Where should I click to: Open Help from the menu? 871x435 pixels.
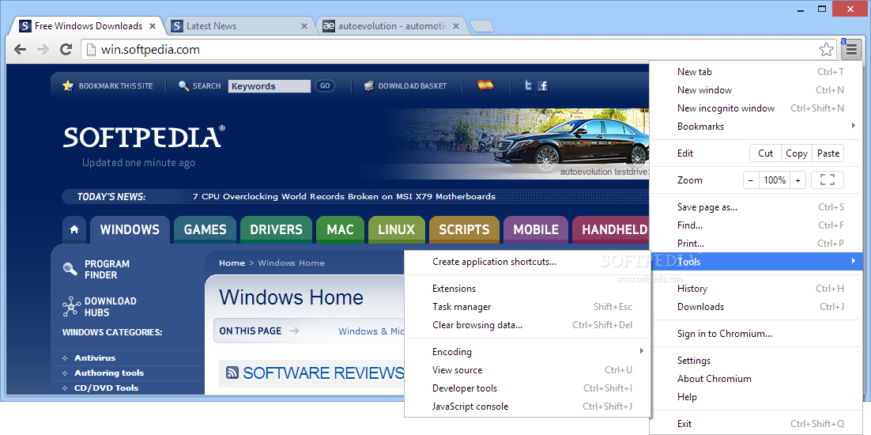756,397
